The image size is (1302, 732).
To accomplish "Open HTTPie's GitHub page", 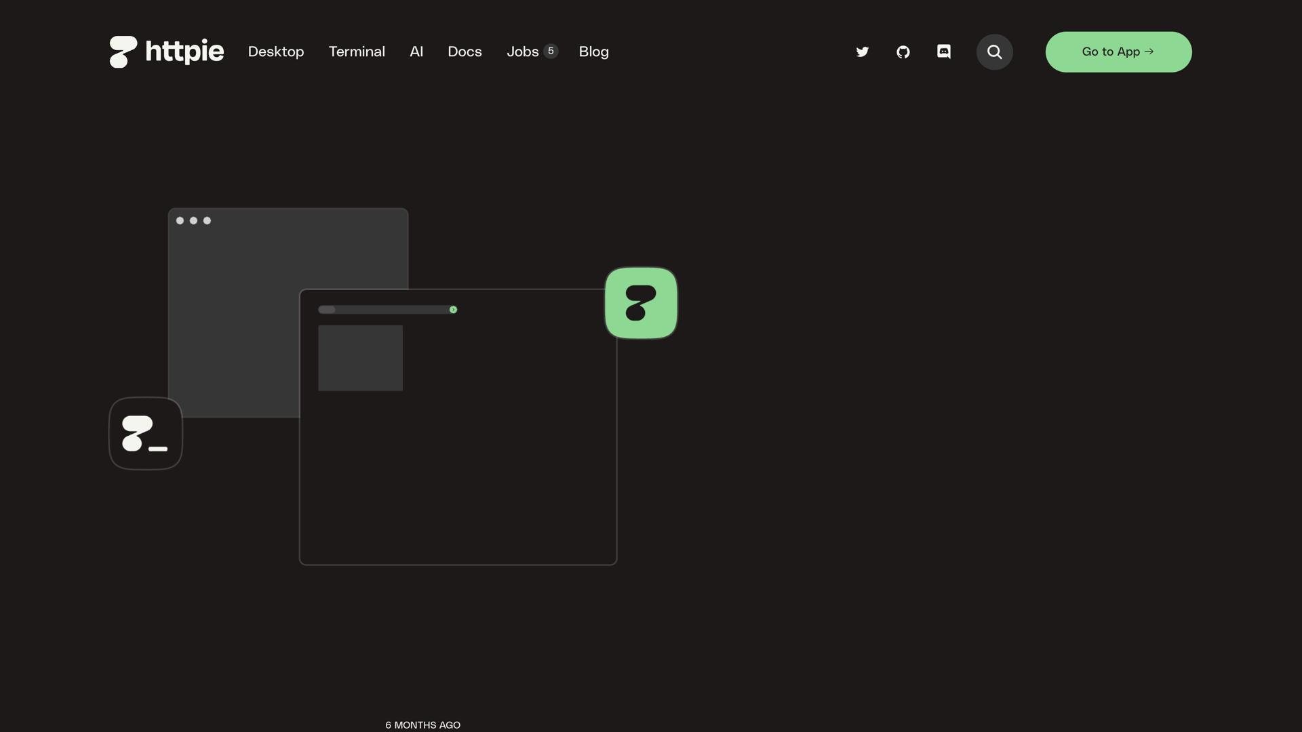I will [x=903, y=52].
